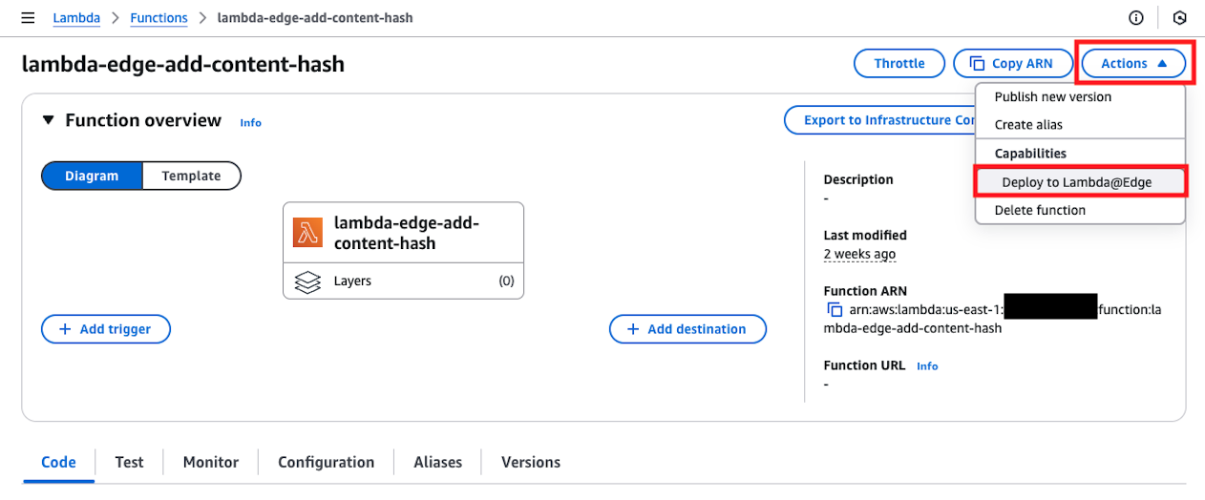Click Info link beside Function URL
Screen dimensions: 1205x500
[927, 366]
